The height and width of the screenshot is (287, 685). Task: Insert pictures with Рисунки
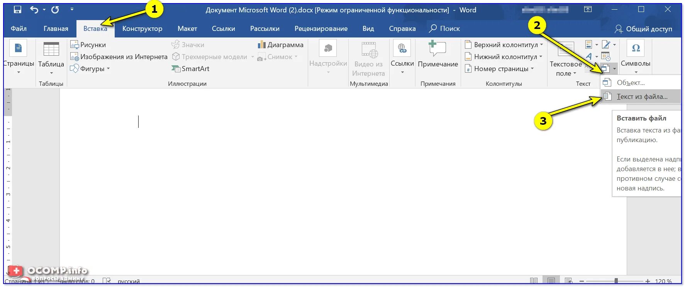click(x=88, y=45)
